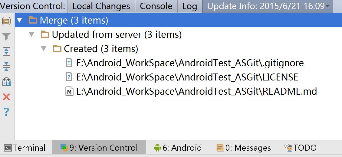
Task: Select the .gitignore file entry
Action: [x=190, y=63]
